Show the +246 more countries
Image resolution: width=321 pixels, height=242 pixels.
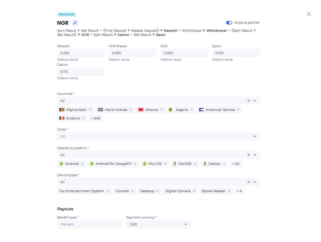click(x=96, y=118)
